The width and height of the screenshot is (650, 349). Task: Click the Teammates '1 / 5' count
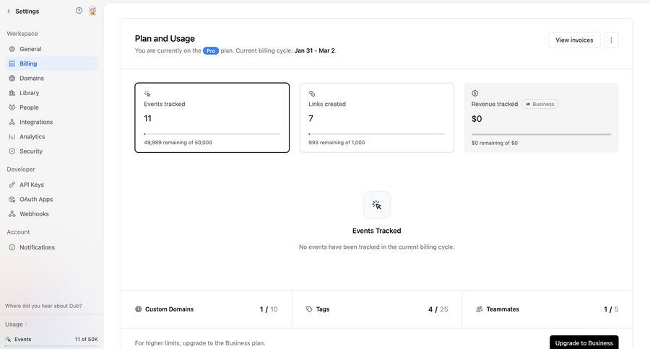coord(611,309)
